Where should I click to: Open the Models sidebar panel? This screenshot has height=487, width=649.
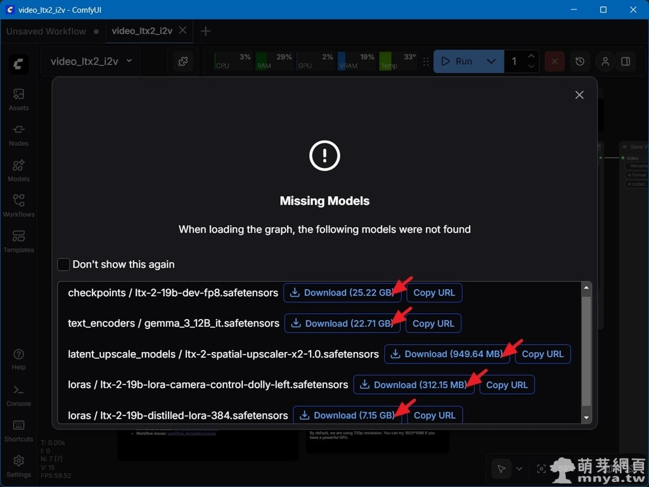pos(18,170)
